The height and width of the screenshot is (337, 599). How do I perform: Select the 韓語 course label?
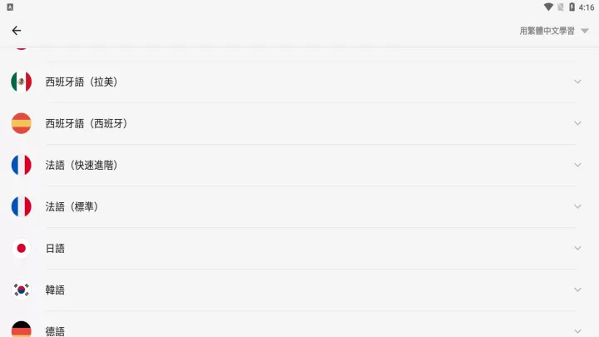coord(55,290)
